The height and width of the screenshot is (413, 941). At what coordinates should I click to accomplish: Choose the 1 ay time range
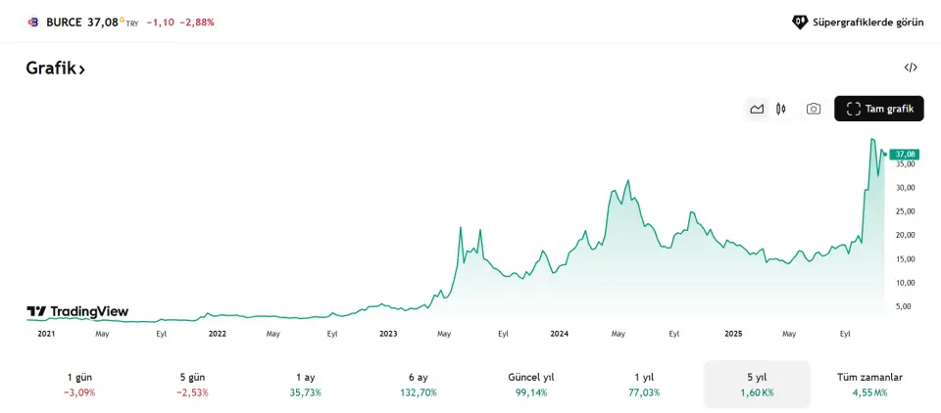[306, 384]
